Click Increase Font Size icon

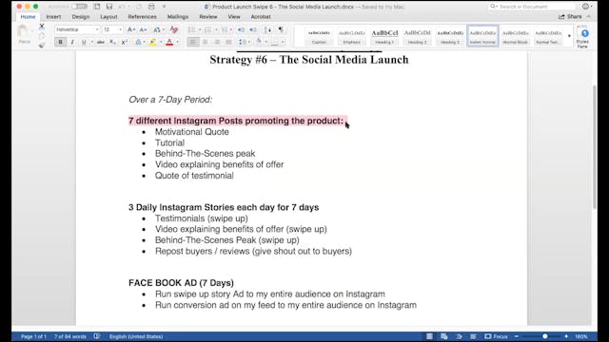tap(131, 29)
